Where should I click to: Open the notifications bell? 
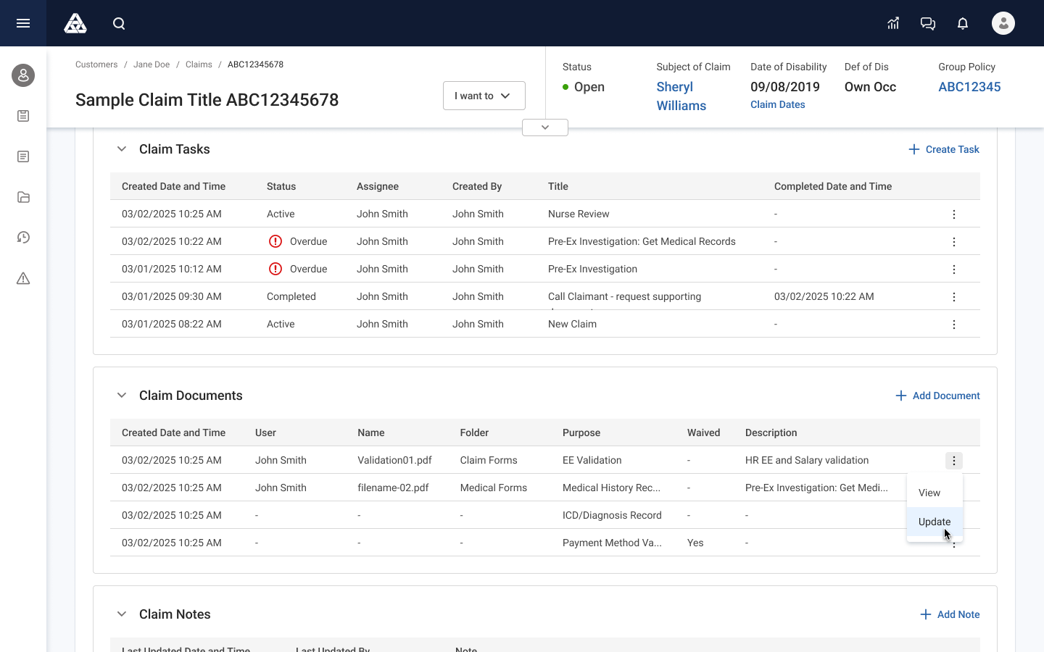(963, 23)
